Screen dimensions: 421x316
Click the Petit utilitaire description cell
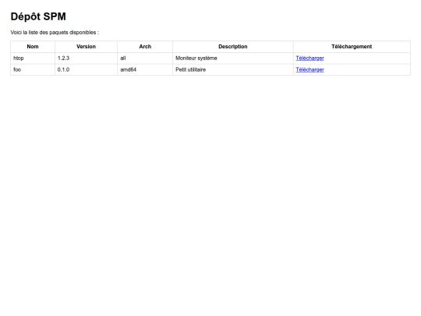coord(233,70)
